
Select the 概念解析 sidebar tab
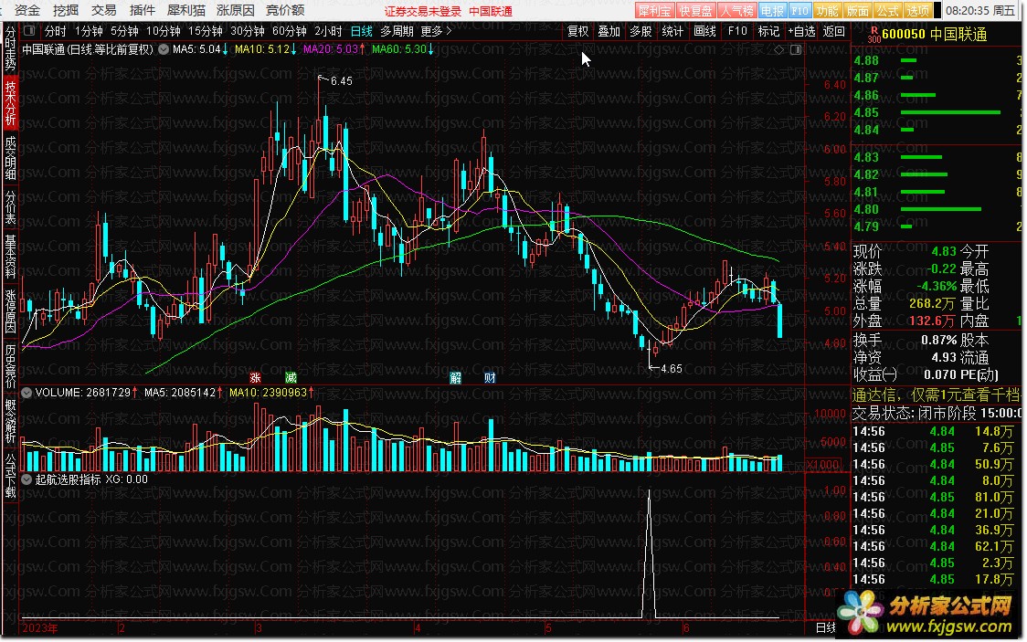[x=10, y=420]
